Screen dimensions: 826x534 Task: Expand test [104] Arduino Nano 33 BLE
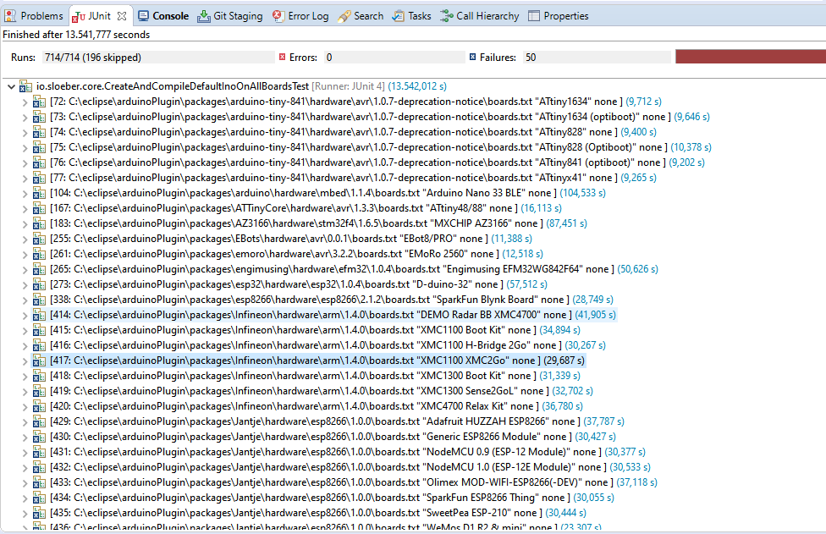pos(25,193)
